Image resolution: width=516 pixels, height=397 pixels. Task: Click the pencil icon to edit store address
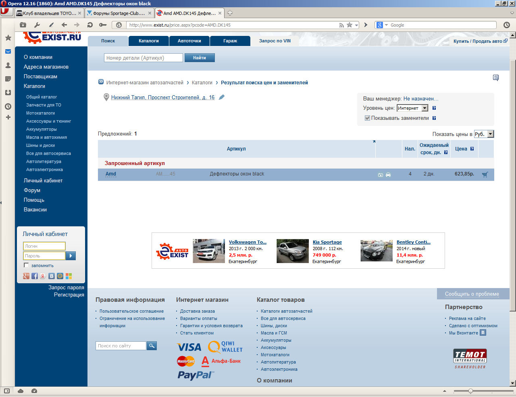pos(222,97)
